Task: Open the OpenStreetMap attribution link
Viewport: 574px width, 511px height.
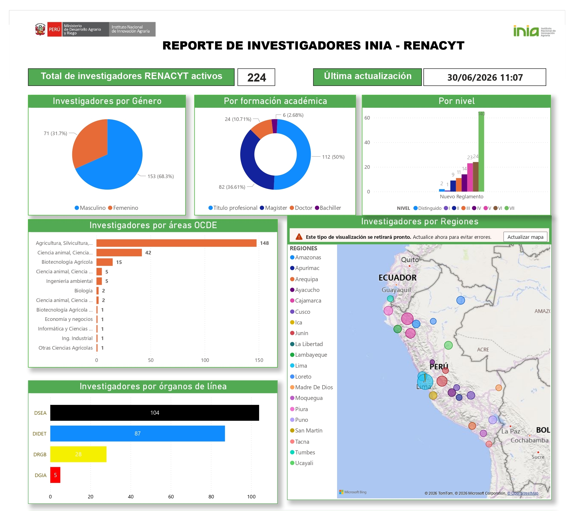Action: [x=523, y=493]
